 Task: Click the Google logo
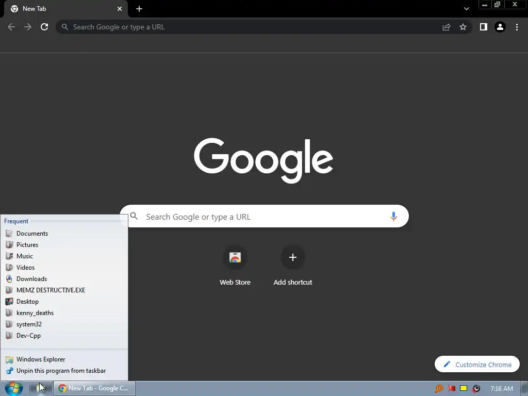263,160
